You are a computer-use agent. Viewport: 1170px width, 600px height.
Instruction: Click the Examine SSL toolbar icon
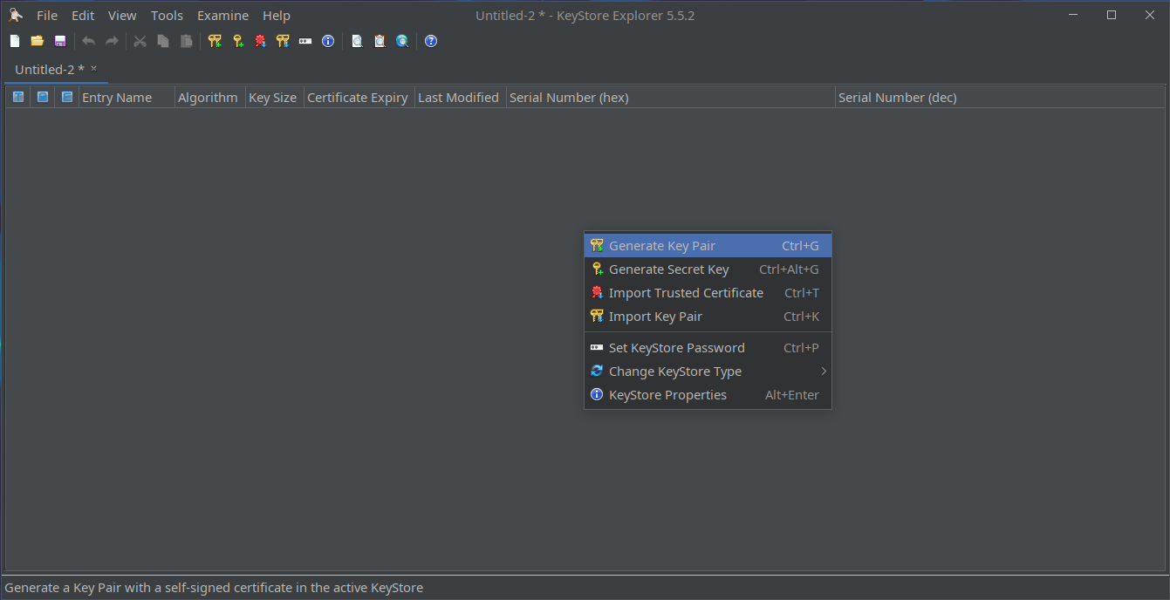click(402, 41)
